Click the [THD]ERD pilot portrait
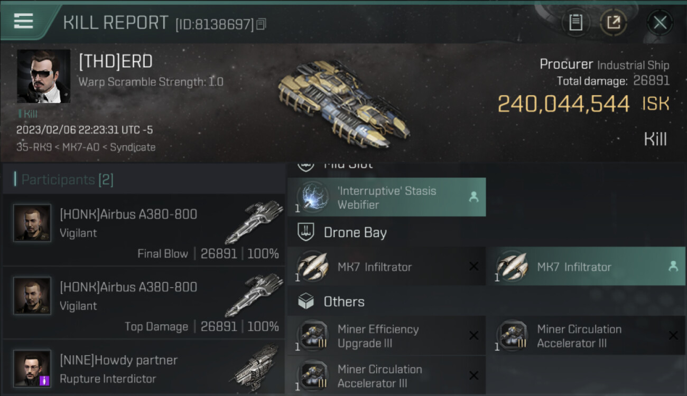 (43, 76)
